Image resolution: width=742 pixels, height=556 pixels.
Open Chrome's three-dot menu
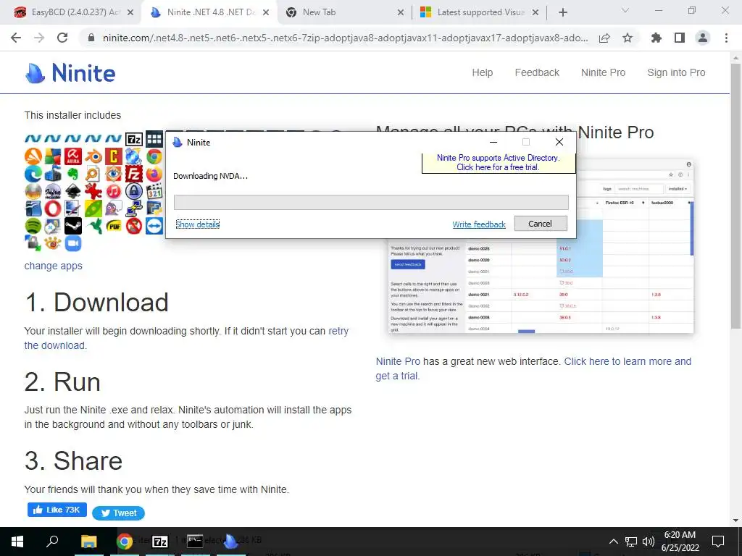[726, 38]
